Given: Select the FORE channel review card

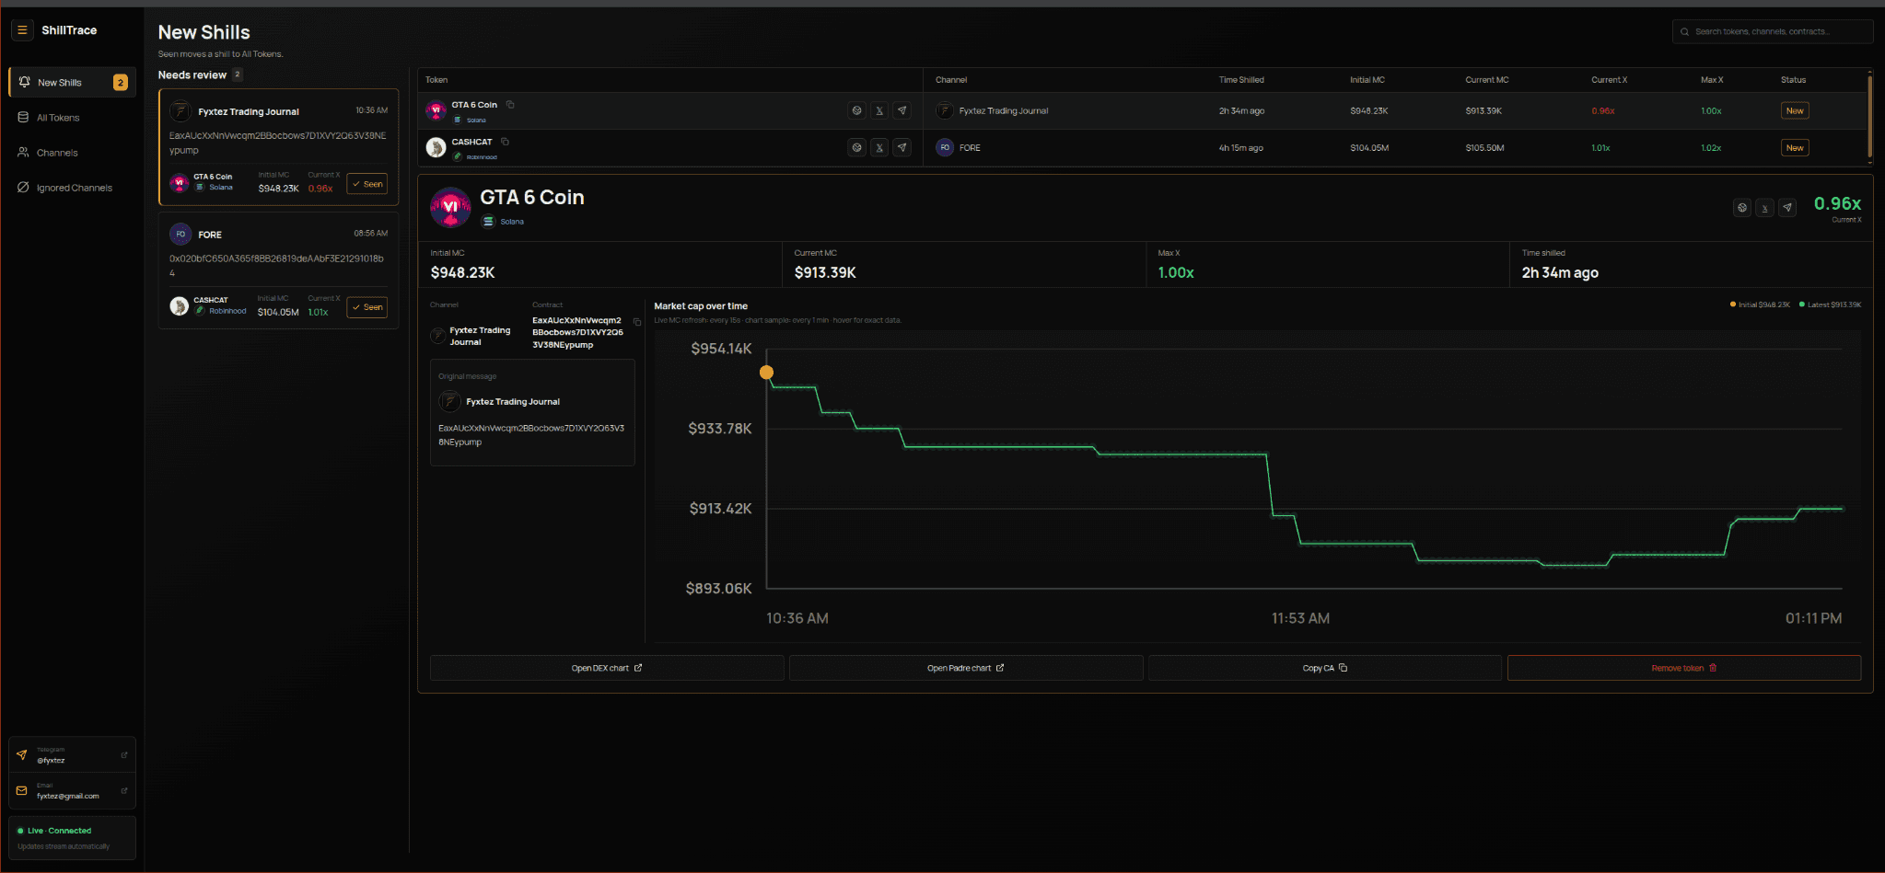Looking at the screenshot, I should click(x=278, y=270).
